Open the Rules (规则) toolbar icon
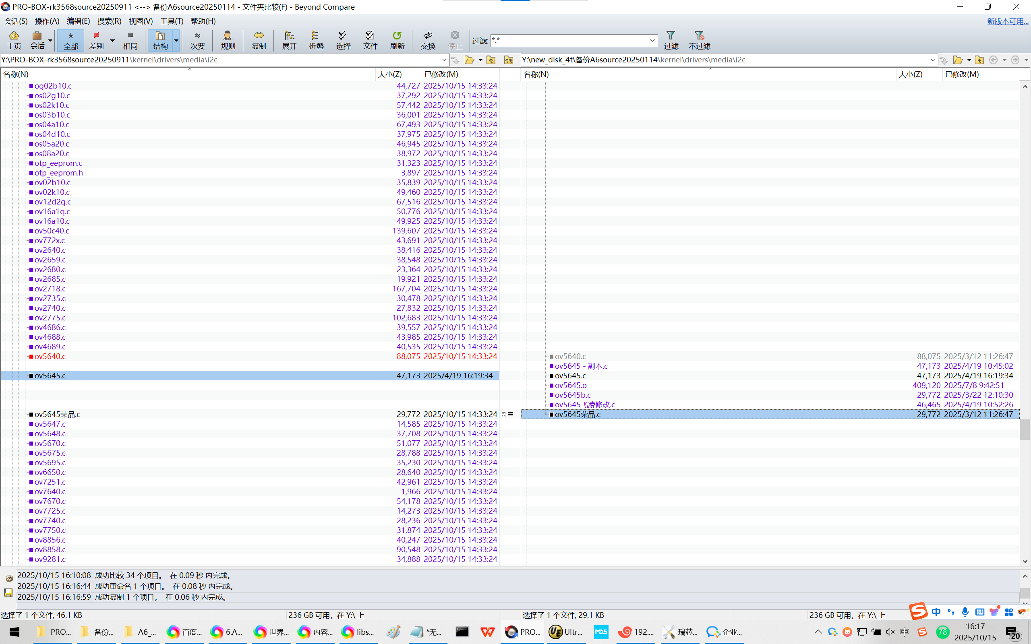The height and width of the screenshot is (644, 1031). pyautogui.click(x=228, y=40)
